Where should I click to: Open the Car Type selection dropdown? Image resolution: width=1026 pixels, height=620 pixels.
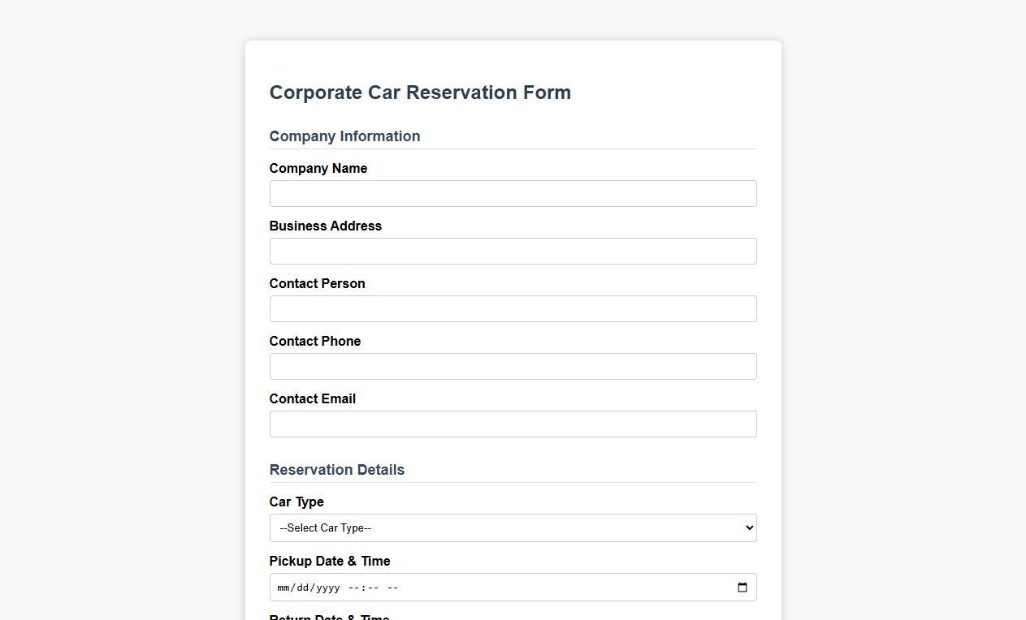pos(513,527)
